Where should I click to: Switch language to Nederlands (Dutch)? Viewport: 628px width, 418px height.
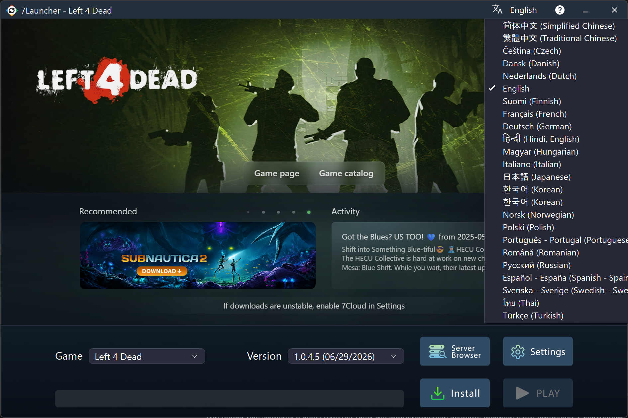pyautogui.click(x=557, y=76)
